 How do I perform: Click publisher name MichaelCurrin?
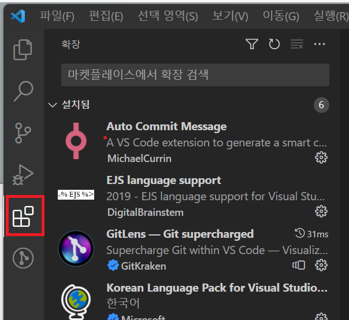coord(139,159)
